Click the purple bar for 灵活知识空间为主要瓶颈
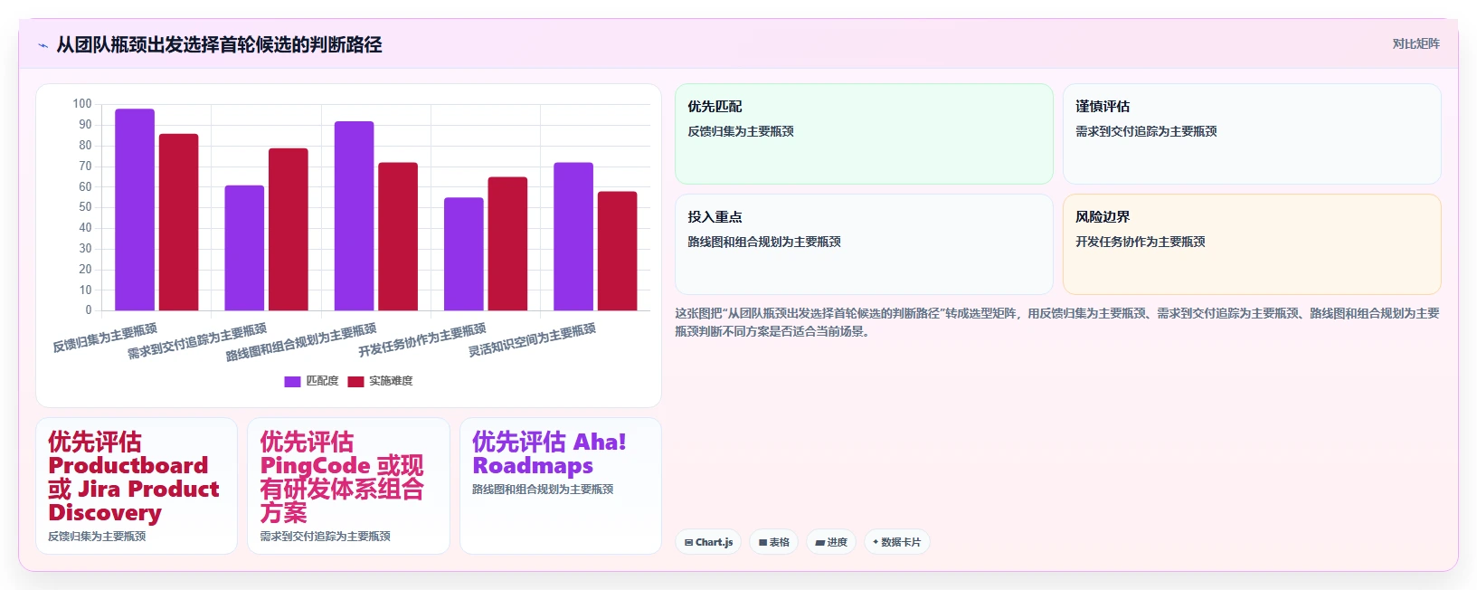Viewport: 1477px width, 590px height. 573,237
